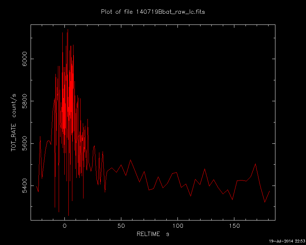Click the plot title '140719Bbat_raw_lc.fits'

coord(170,12)
